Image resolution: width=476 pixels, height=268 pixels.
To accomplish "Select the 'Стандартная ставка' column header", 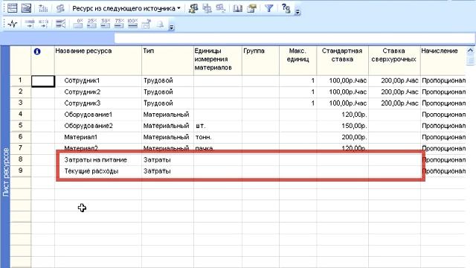I will [x=342, y=60].
